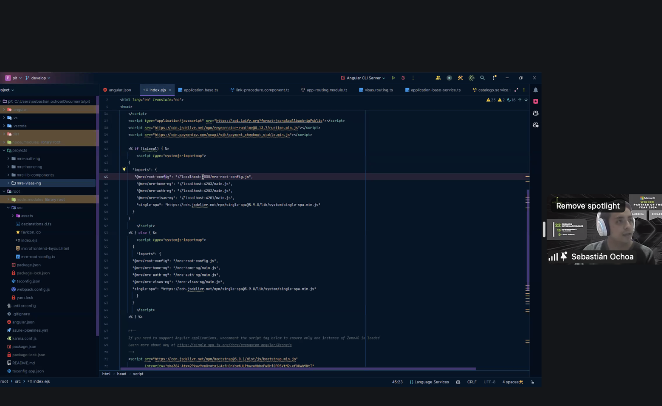This screenshot has height=406, width=662.
Task: Click the pin icon beside Sebastián Ochoa's name
Action: [x=564, y=257]
